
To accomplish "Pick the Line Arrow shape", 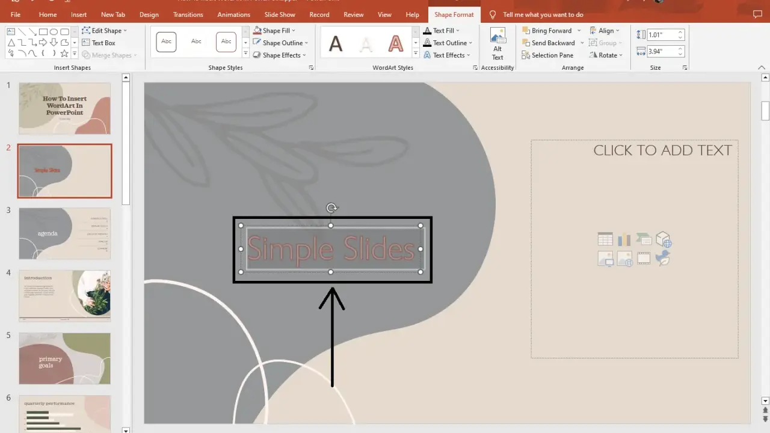I will point(32,31).
